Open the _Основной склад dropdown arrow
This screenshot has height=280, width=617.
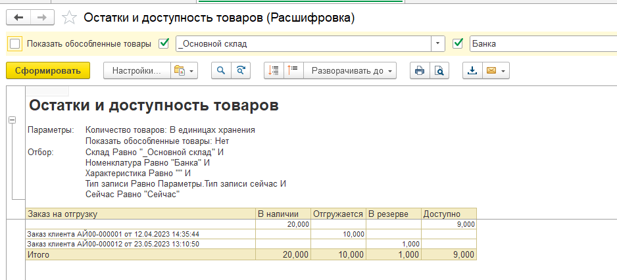(x=438, y=43)
